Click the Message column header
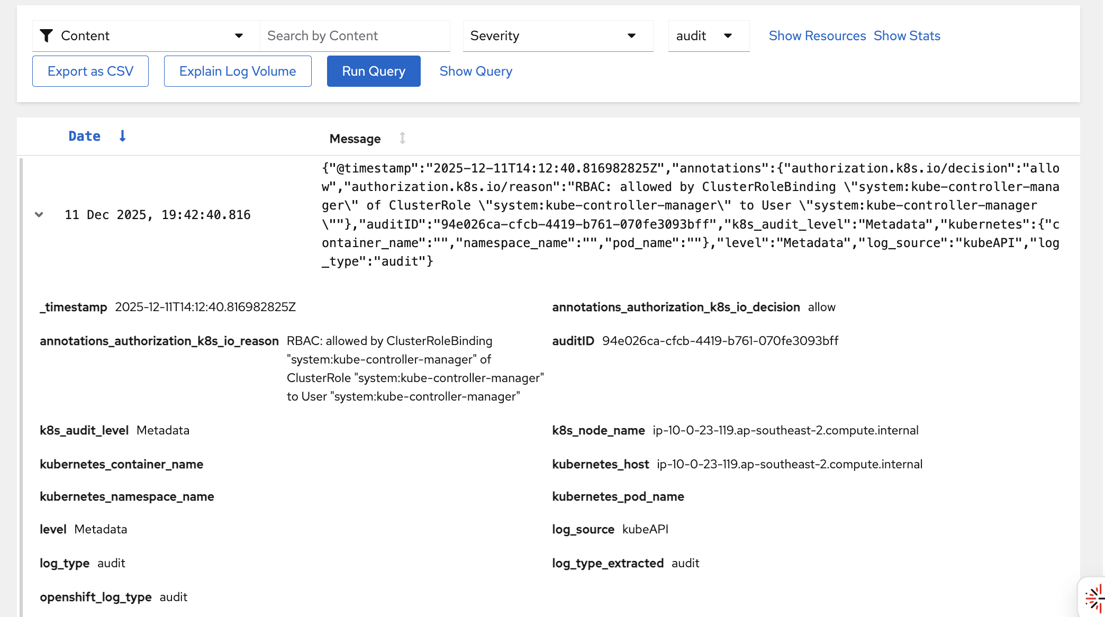The image size is (1105, 617). click(x=355, y=139)
